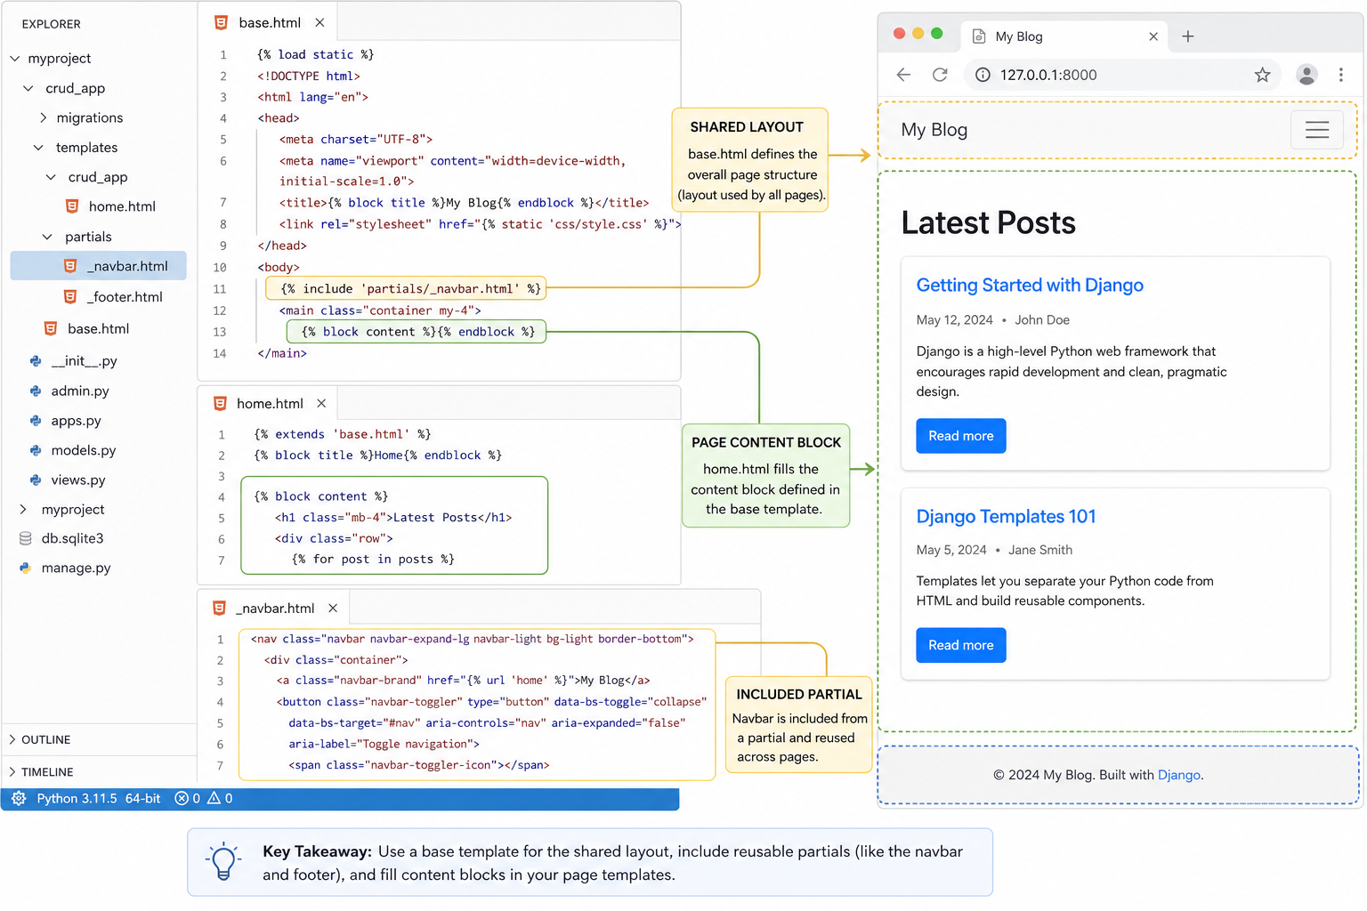Open the browser profile avatar icon
Screen dimensions: 1367x911
pyautogui.click(x=1306, y=75)
